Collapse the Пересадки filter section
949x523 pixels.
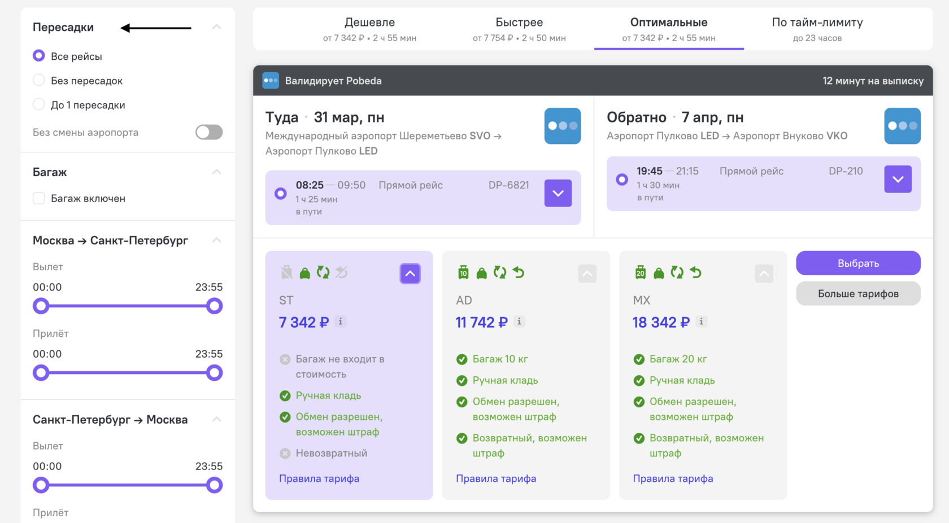[216, 27]
